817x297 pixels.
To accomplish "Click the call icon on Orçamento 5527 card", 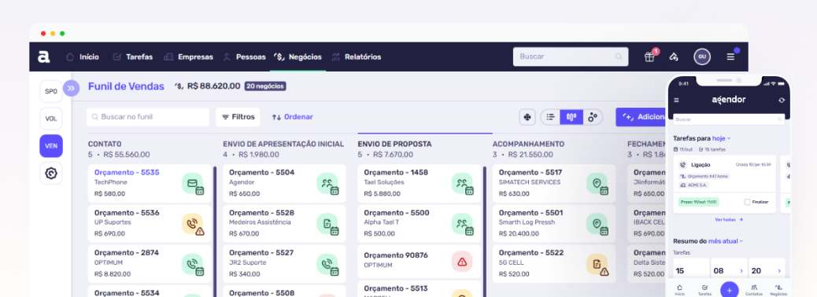I will [327, 264].
